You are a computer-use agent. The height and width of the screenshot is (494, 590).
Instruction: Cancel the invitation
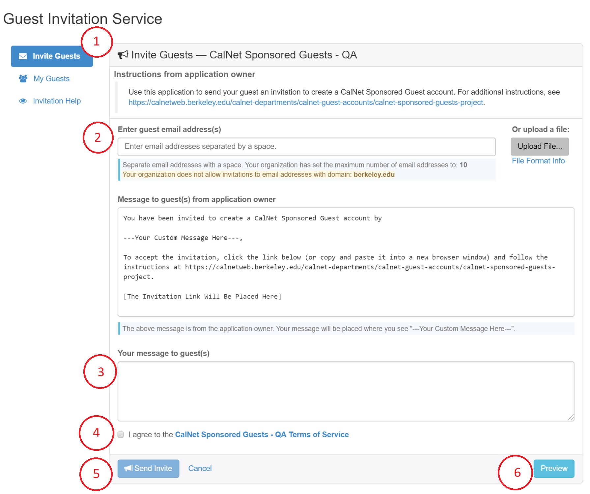click(200, 469)
